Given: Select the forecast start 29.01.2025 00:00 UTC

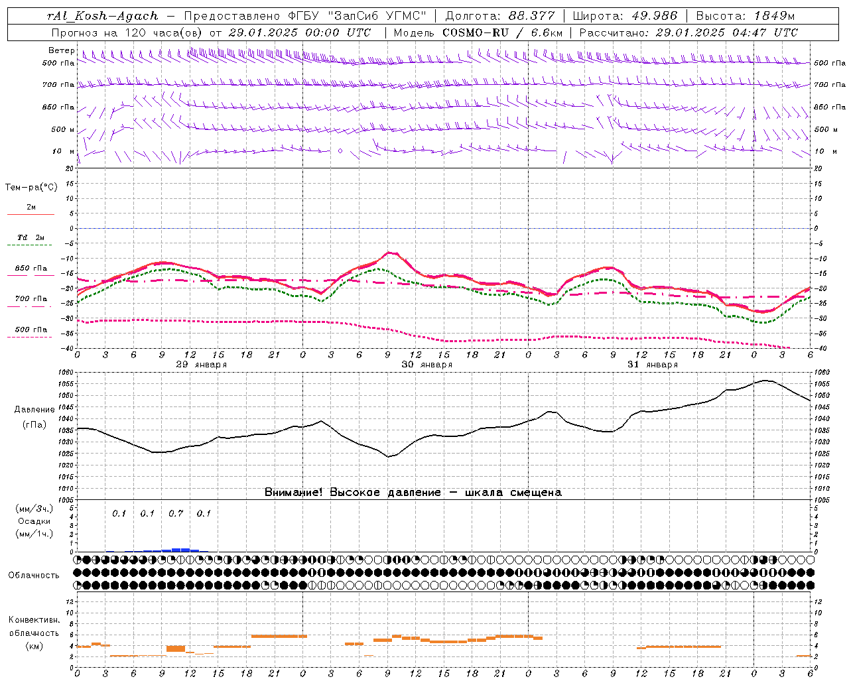Looking at the screenshot, I should [x=299, y=32].
